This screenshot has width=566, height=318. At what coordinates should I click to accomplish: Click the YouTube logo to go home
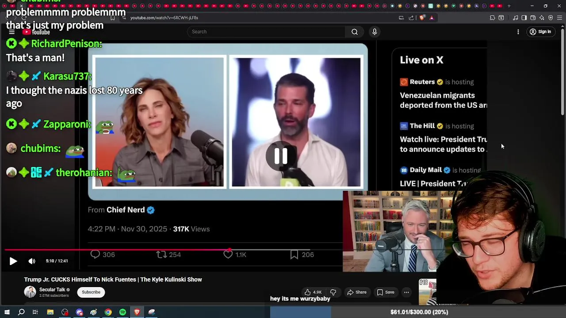(x=36, y=32)
